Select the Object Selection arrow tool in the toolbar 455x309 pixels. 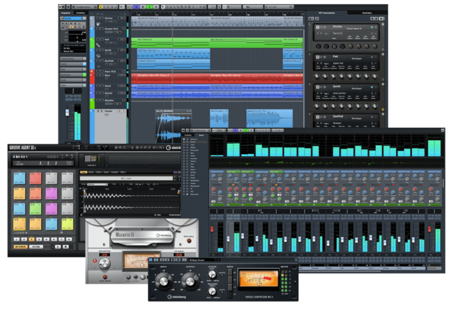coord(163,6)
